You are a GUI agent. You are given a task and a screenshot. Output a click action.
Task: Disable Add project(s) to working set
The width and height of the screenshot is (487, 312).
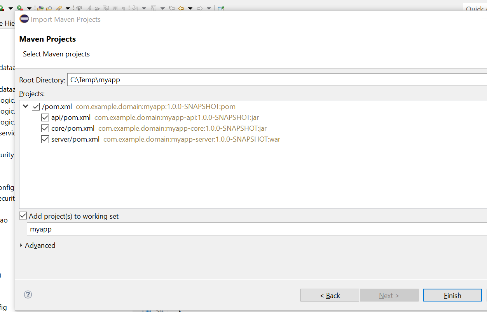(23, 216)
